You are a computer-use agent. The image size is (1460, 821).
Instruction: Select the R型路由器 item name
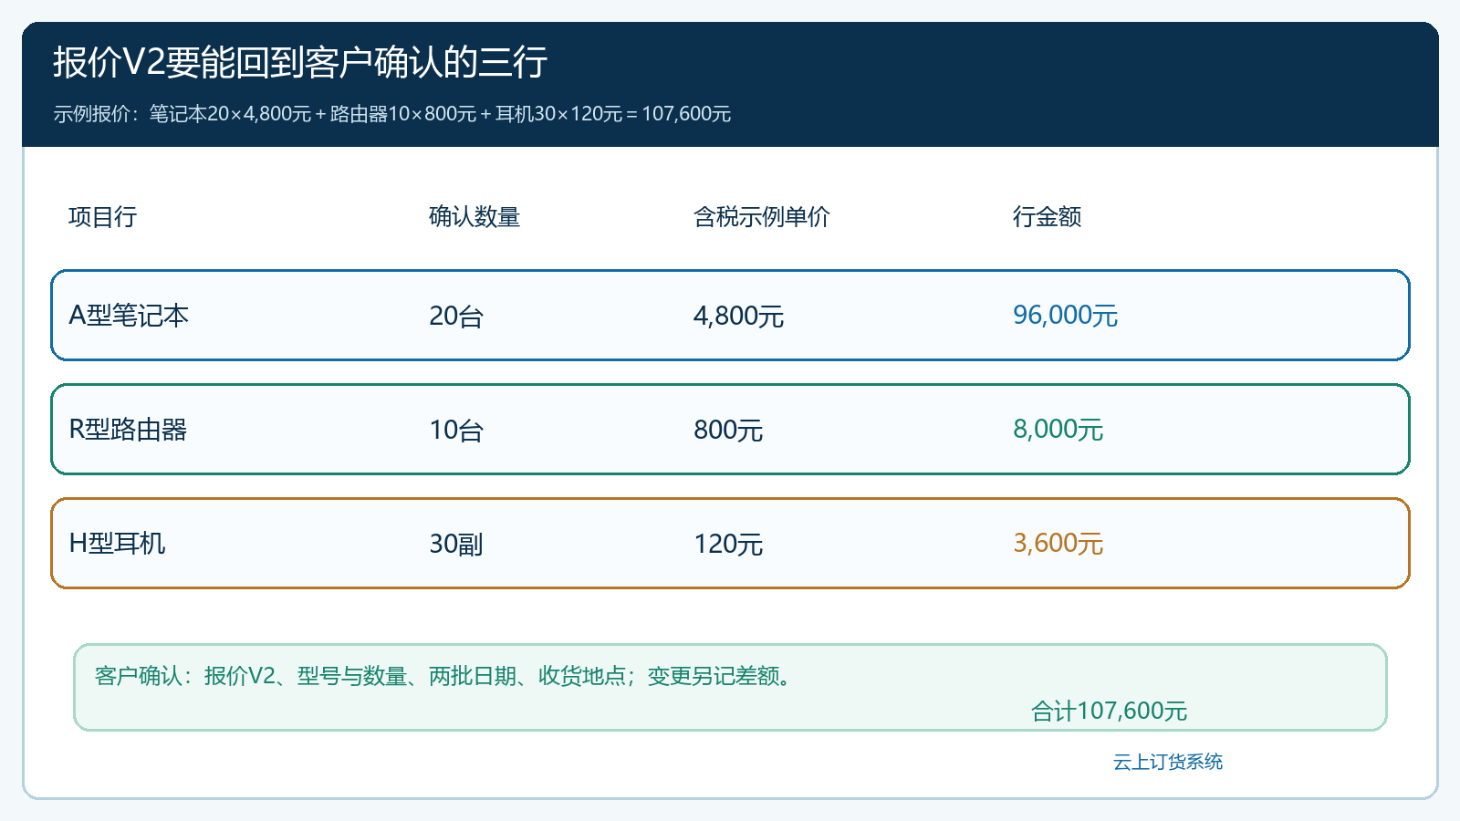pos(128,430)
